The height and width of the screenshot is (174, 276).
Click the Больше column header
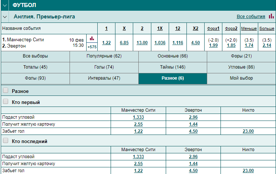coord(267,28)
